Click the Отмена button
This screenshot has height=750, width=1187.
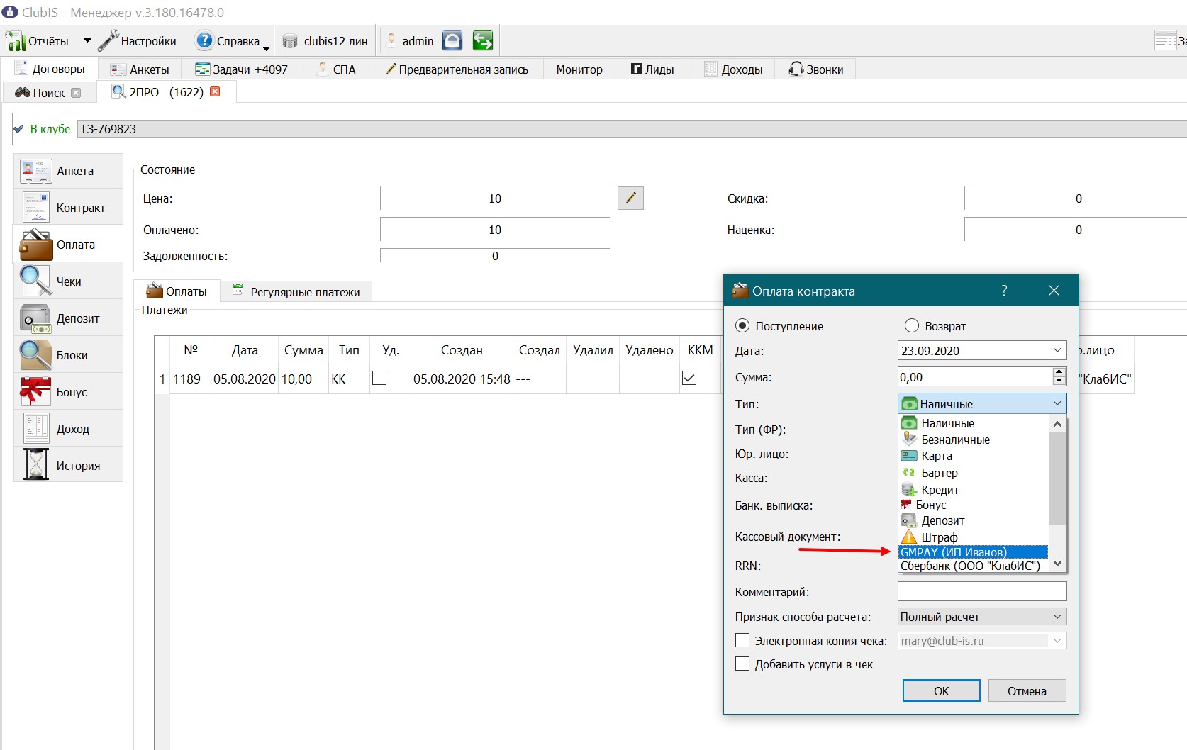click(x=1027, y=690)
